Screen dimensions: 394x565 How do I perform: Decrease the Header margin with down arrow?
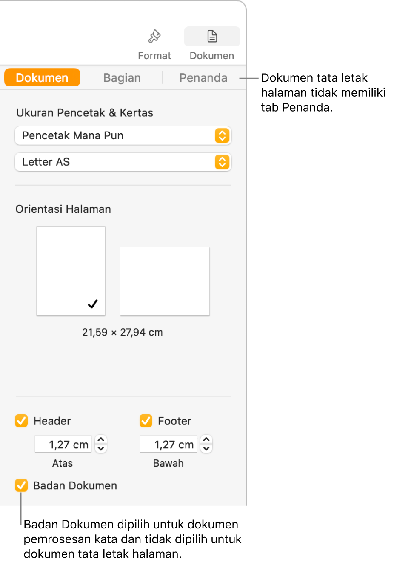[101, 449]
